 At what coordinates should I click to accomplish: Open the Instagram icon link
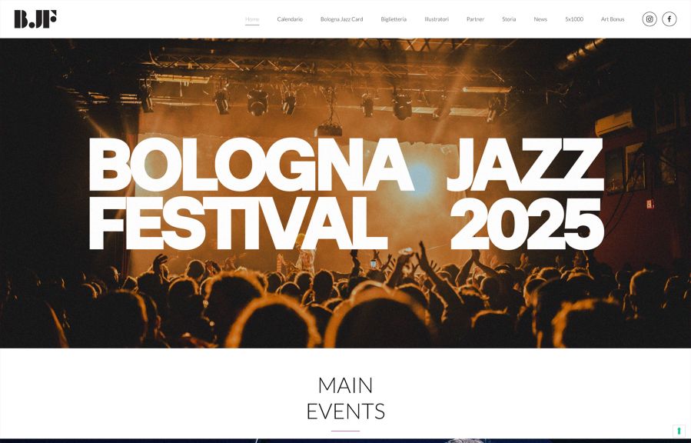pos(649,19)
